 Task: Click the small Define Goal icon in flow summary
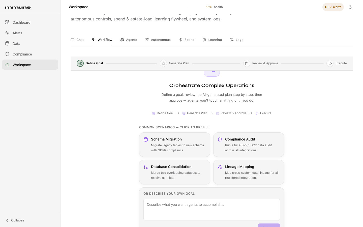[x=154, y=113]
